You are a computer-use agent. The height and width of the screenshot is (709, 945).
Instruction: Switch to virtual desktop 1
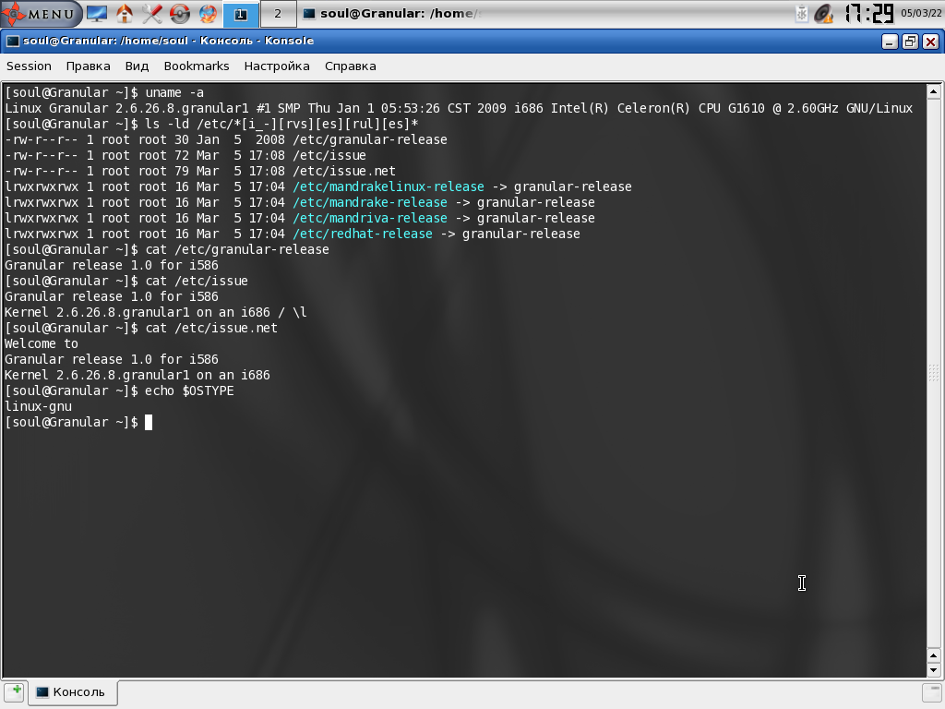click(241, 14)
